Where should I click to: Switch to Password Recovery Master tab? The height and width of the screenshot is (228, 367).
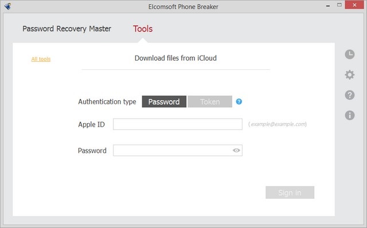point(67,29)
